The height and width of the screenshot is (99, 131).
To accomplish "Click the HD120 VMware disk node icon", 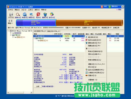I will (11, 31).
